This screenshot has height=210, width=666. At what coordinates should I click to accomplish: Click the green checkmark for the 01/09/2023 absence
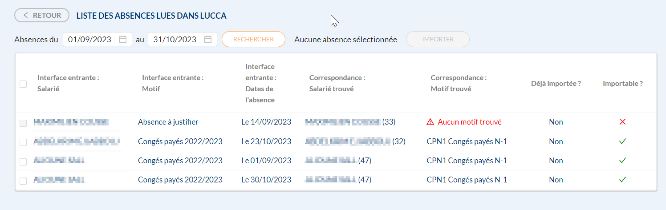click(x=622, y=161)
